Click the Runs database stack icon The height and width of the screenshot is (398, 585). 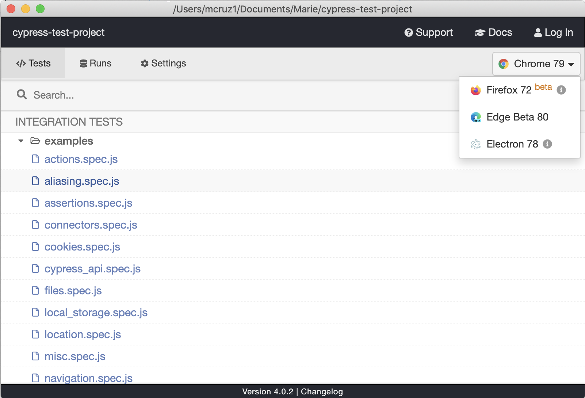click(x=83, y=64)
